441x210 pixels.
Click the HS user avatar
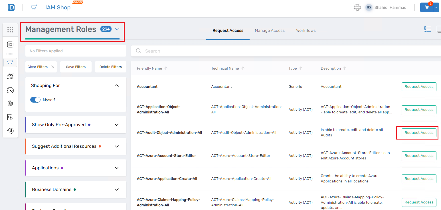pos(369,7)
